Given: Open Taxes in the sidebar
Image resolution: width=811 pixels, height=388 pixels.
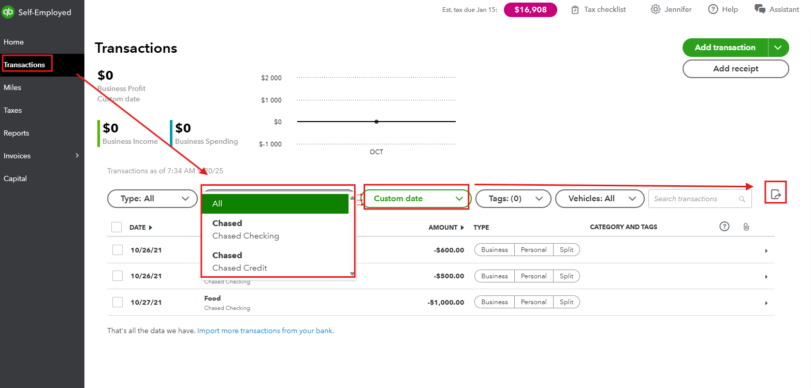Looking at the screenshot, I should coord(42,110).
